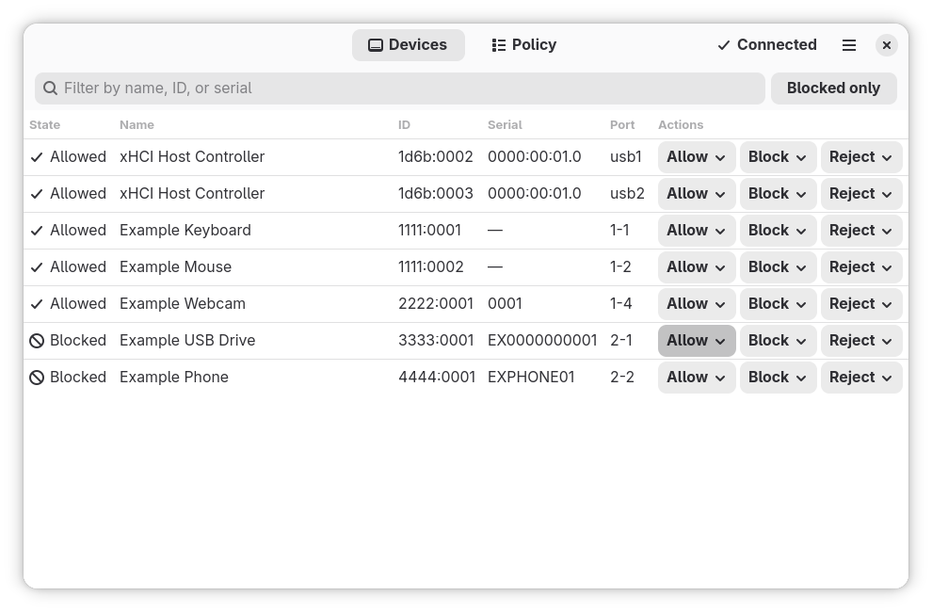Image resolution: width=932 pixels, height=612 pixels.
Task: Open Block dropdown for Example USB Drive
Action: pyautogui.click(x=778, y=341)
